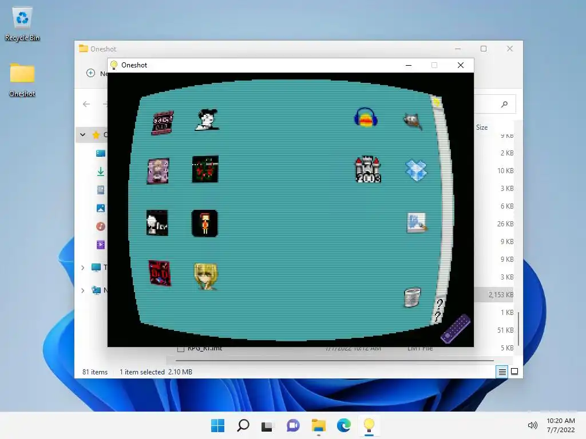Select Downloads in Explorer sidebar

coord(101,171)
